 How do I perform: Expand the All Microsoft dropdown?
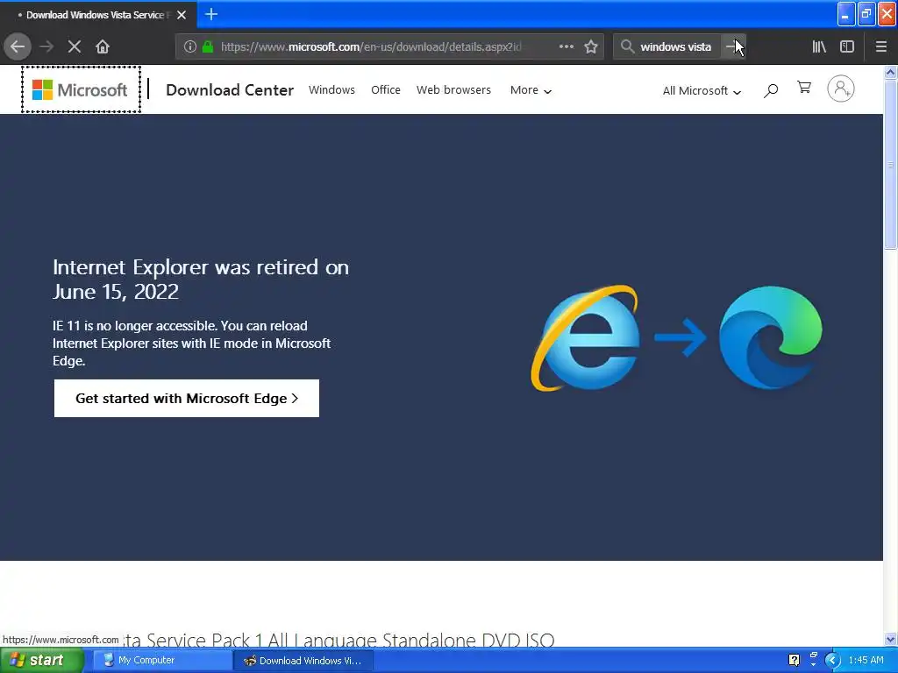[x=702, y=90]
